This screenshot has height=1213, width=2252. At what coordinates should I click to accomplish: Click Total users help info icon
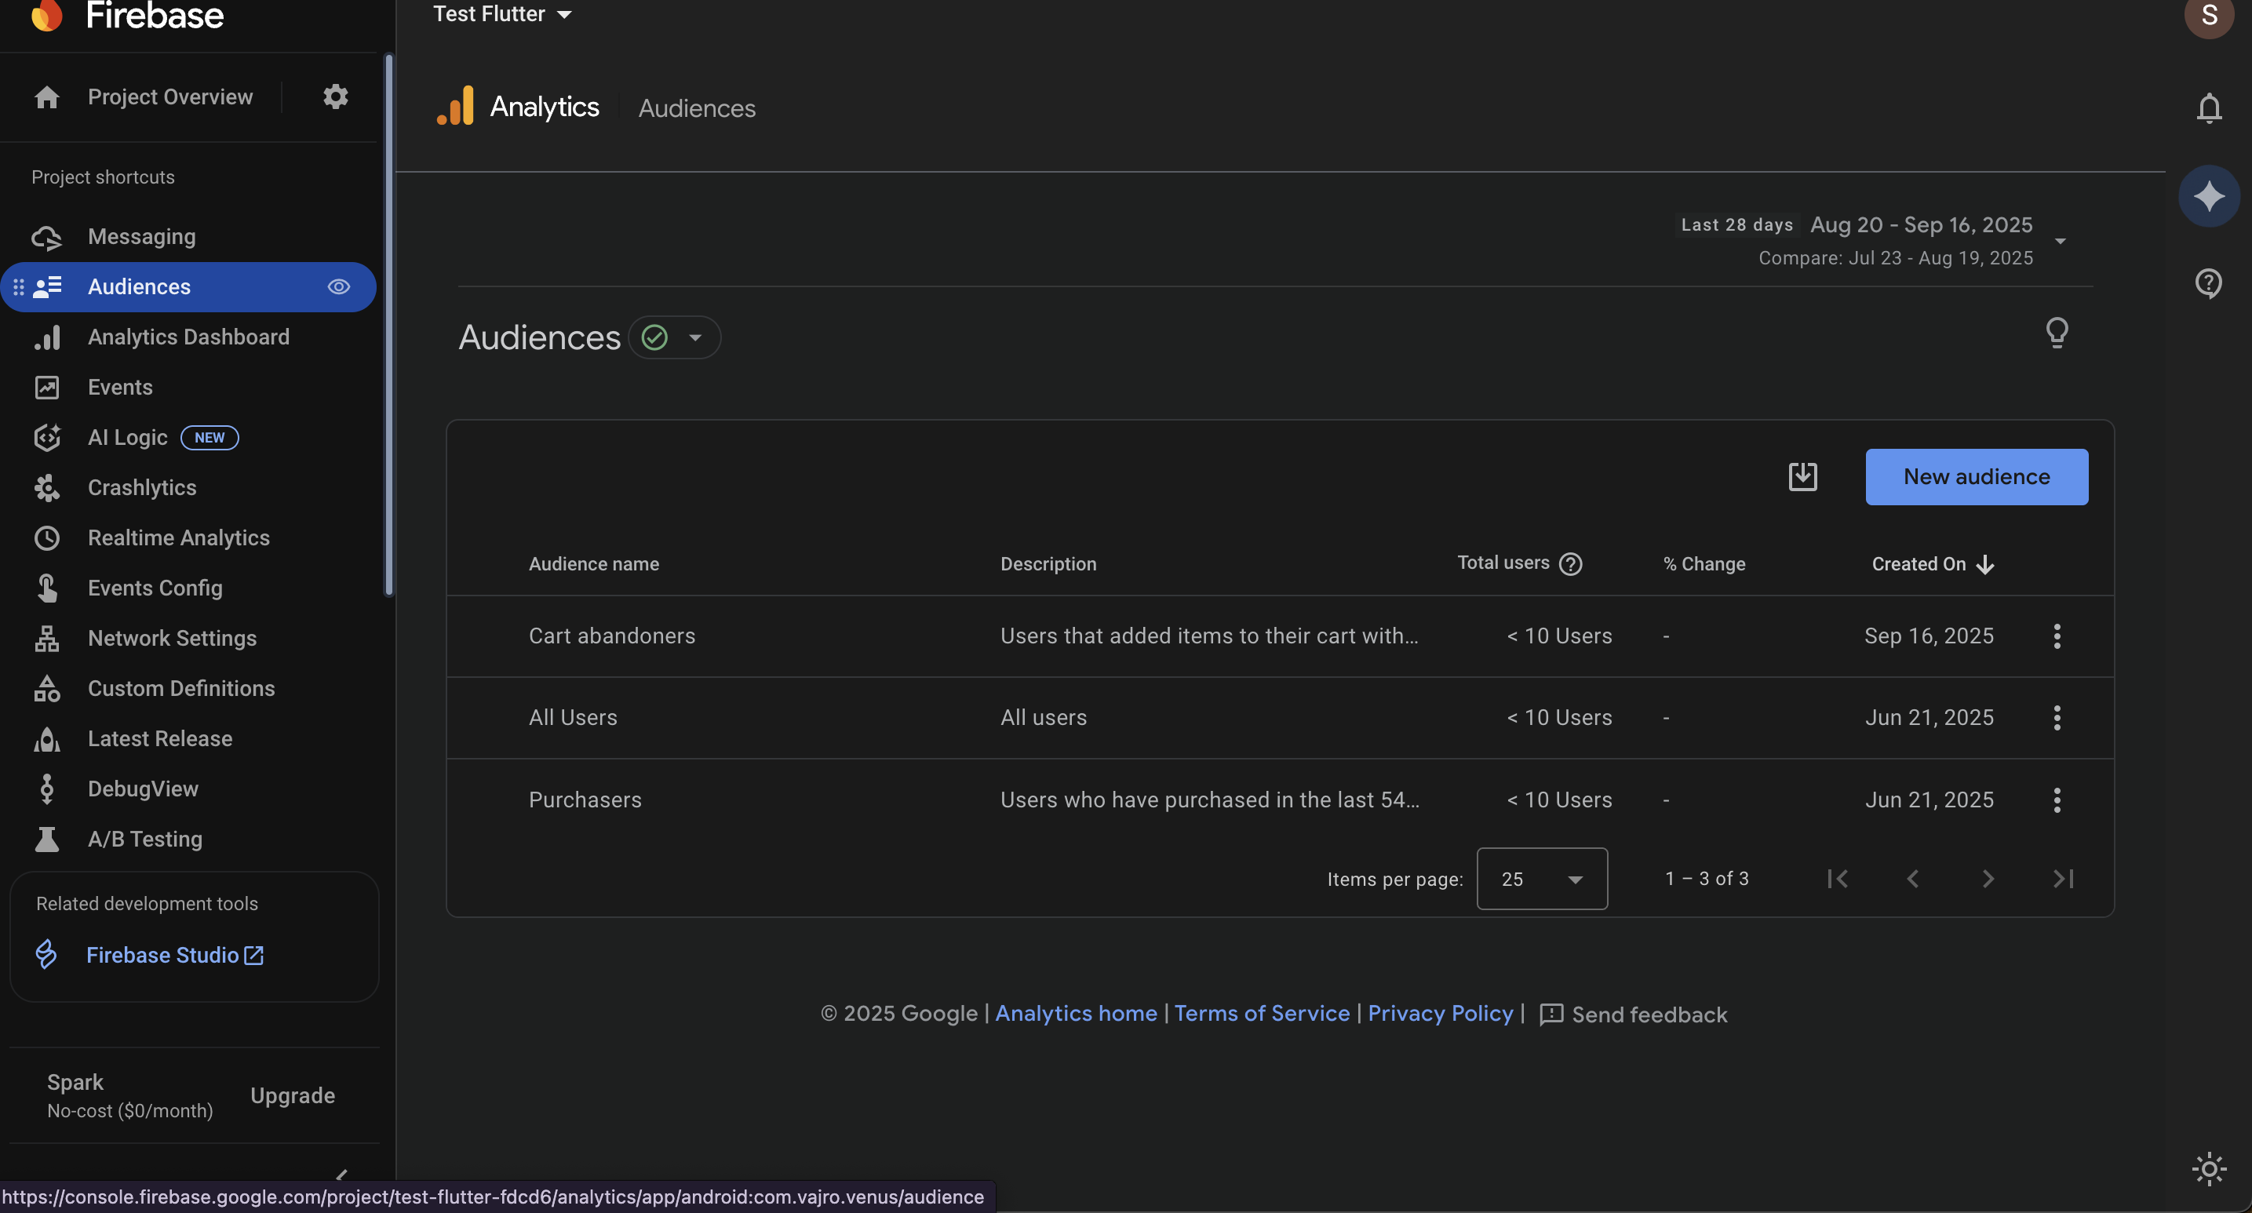[x=1571, y=563]
